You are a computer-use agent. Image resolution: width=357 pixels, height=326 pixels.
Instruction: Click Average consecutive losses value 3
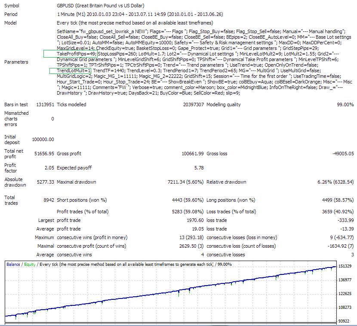(x=352, y=255)
